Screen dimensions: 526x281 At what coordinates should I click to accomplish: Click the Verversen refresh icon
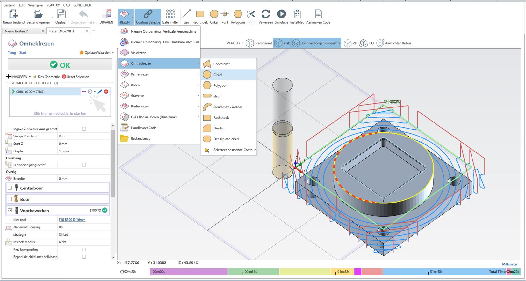(265, 14)
